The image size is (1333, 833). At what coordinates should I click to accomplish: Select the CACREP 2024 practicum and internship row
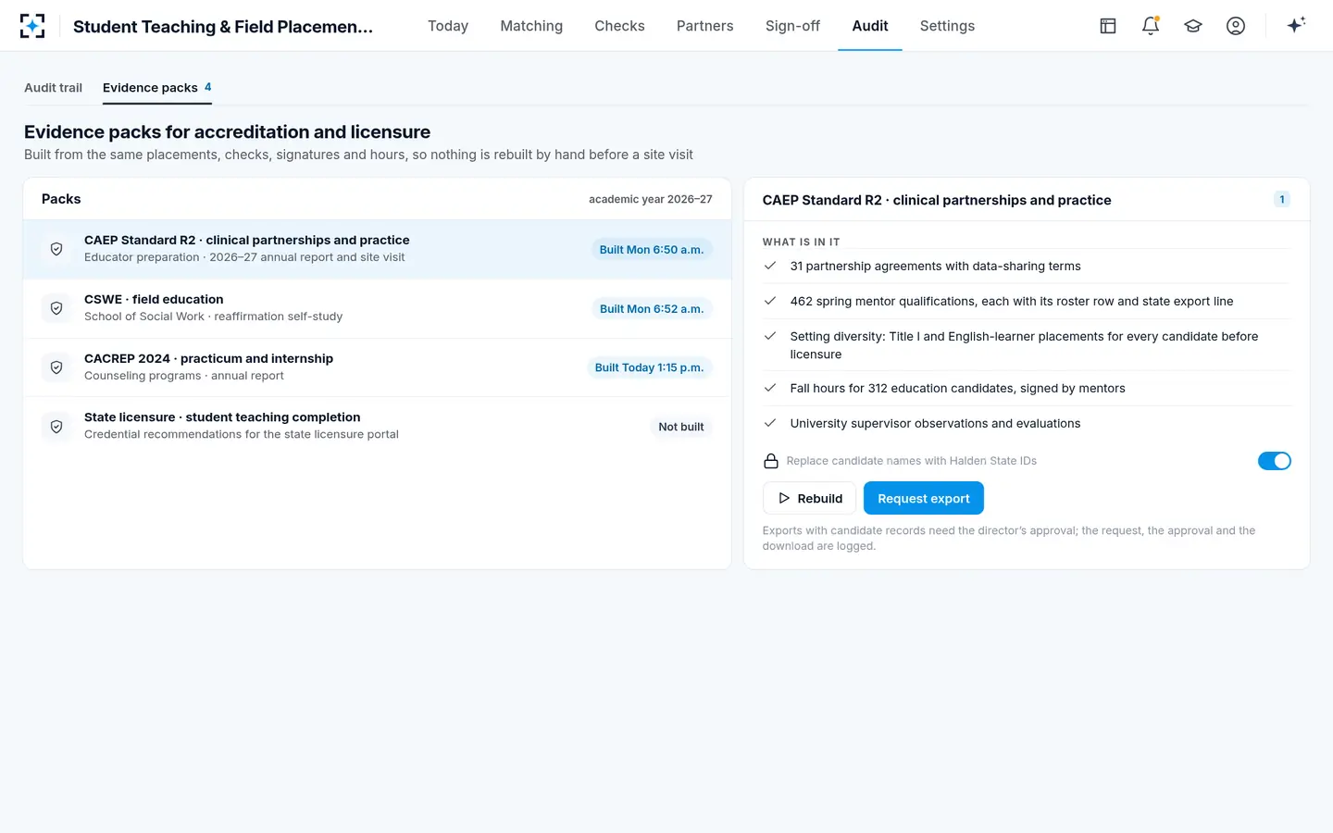coord(377,367)
